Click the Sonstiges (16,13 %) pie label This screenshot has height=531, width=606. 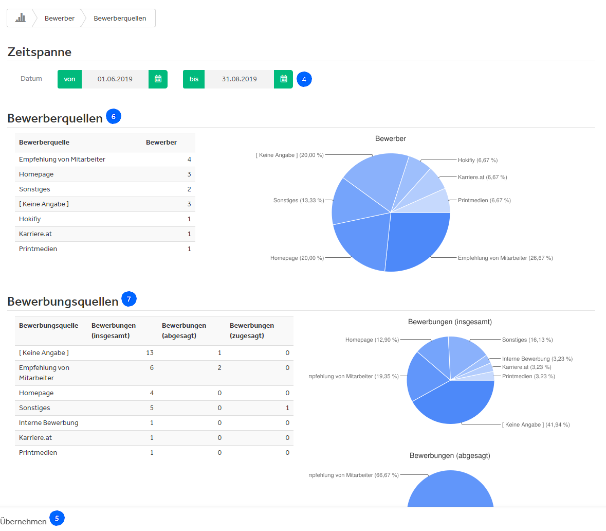point(527,340)
